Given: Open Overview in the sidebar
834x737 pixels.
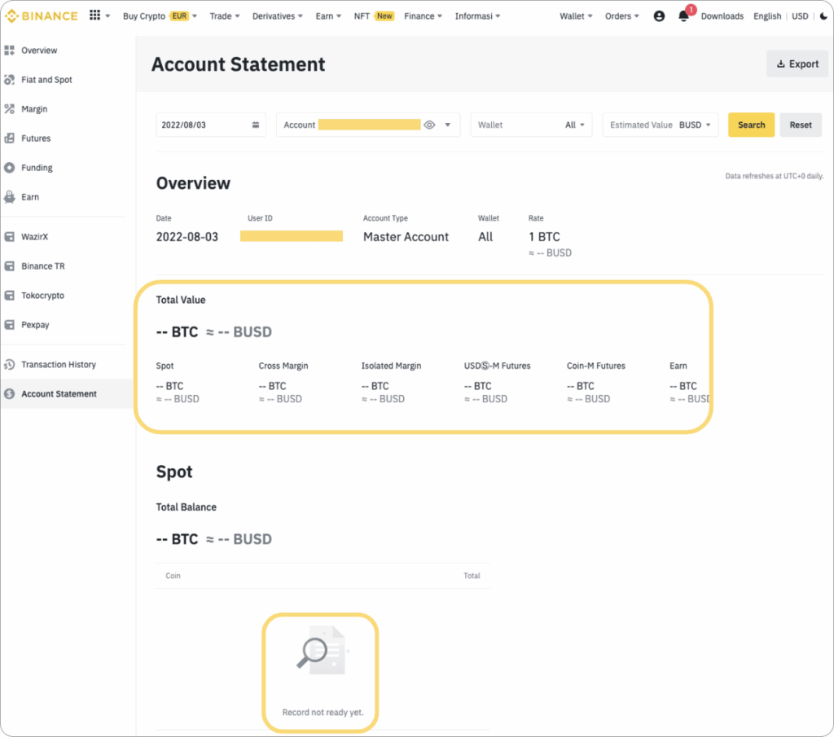Looking at the screenshot, I should (39, 50).
